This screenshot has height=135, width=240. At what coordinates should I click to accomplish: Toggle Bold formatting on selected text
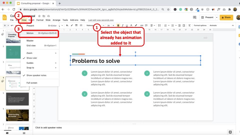coord(118,25)
